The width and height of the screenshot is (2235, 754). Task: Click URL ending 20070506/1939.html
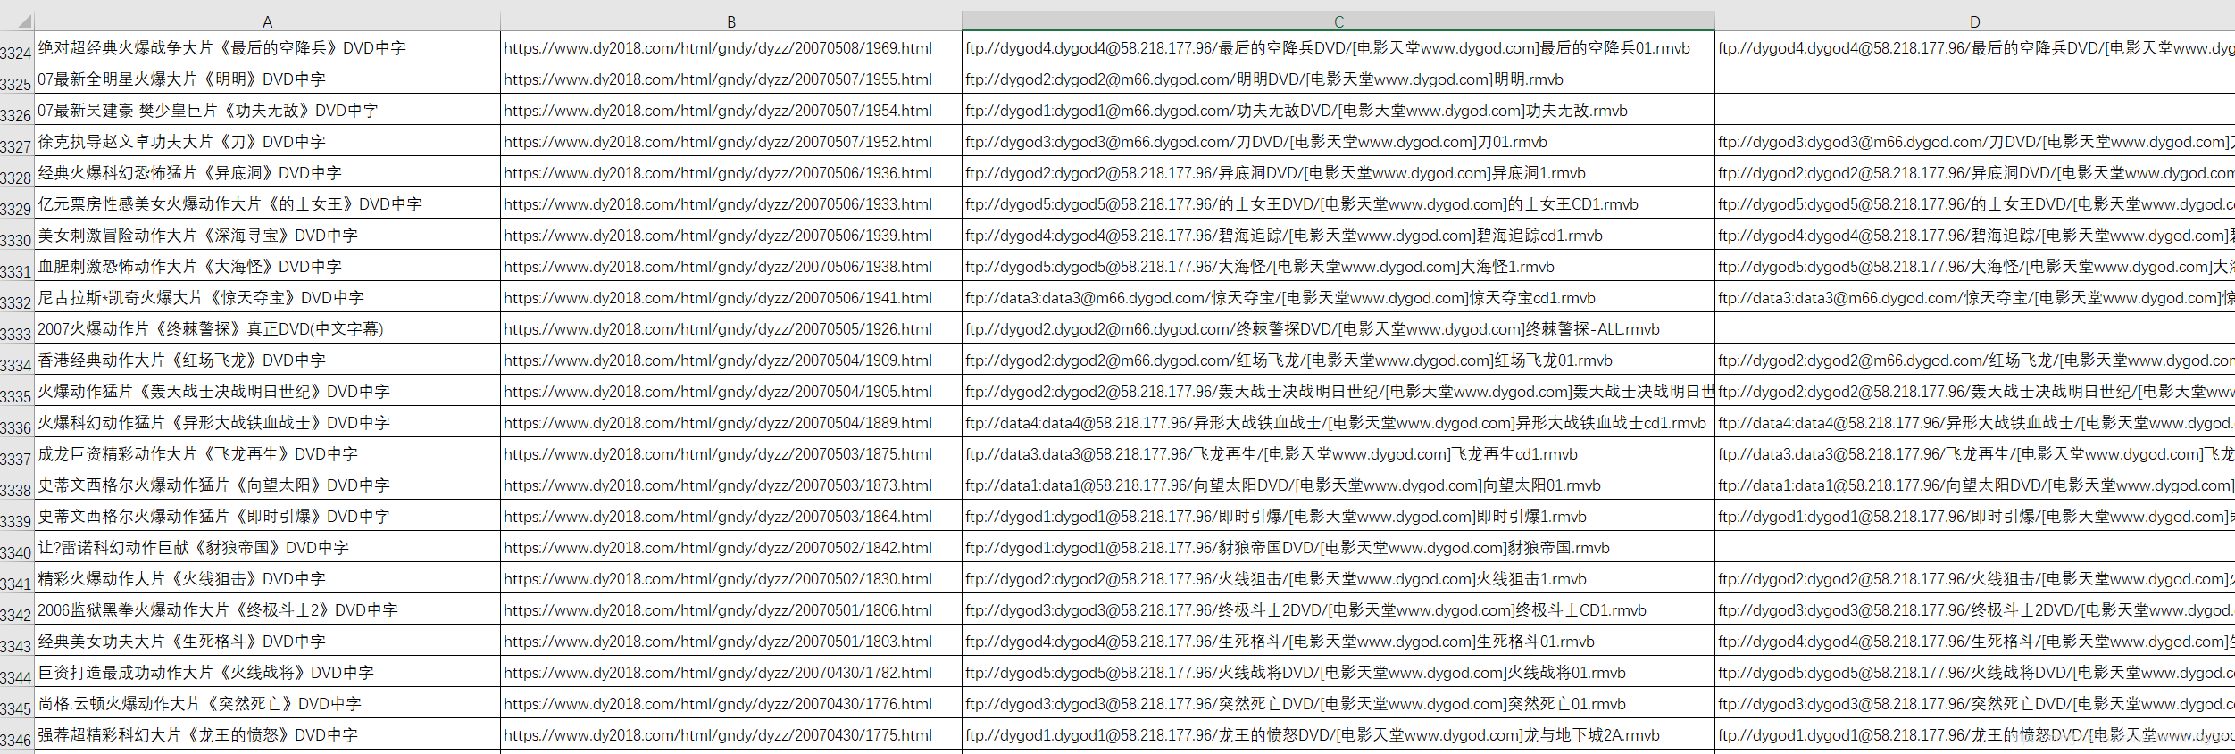click(x=718, y=236)
